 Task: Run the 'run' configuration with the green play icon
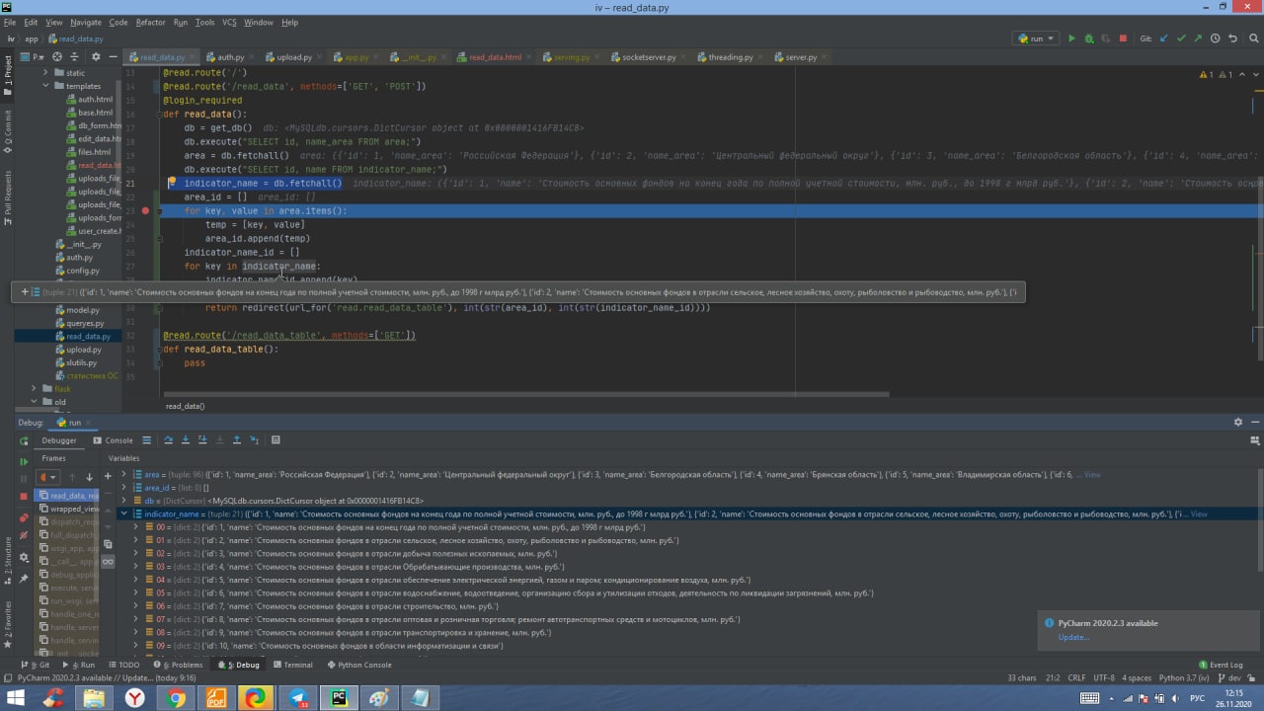pyautogui.click(x=1071, y=39)
